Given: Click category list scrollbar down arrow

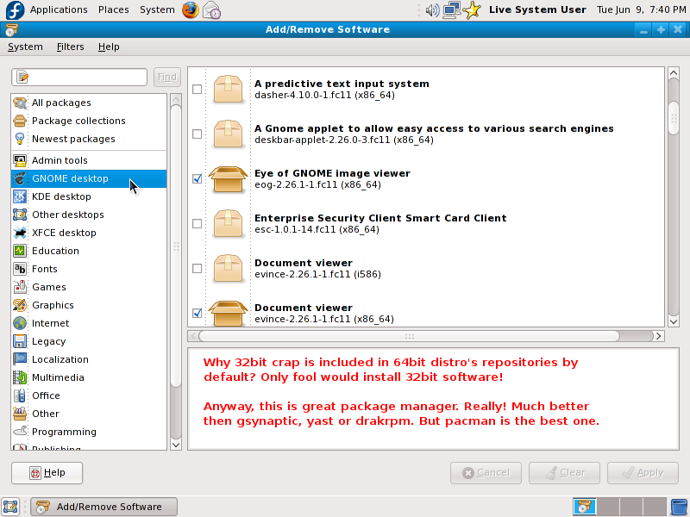Looking at the screenshot, I should (x=176, y=445).
